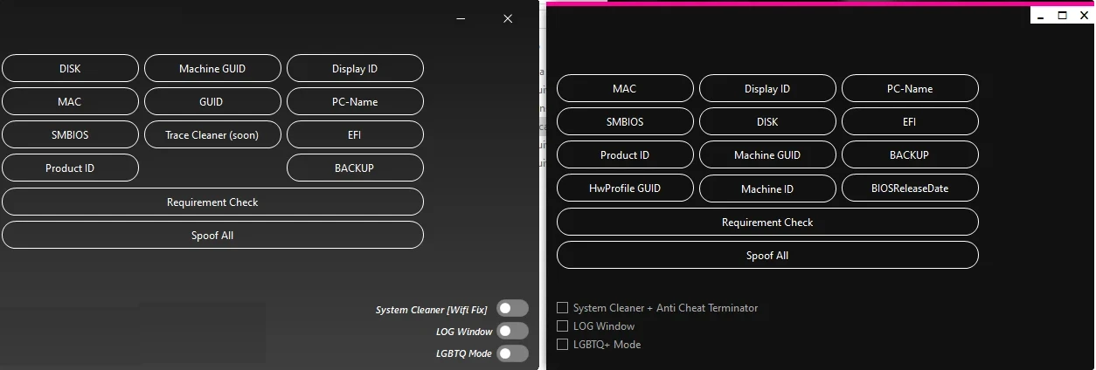The height and width of the screenshot is (370, 1096).
Task: Enable the LGBTQ+ Mode checkbox
Action: pyautogui.click(x=564, y=345)
